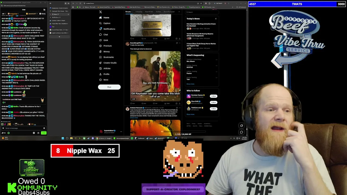The height and width of the screenshot is (195, 347).
Task: Open the Mrs. Moore trending topic
Action: point(191,61)
